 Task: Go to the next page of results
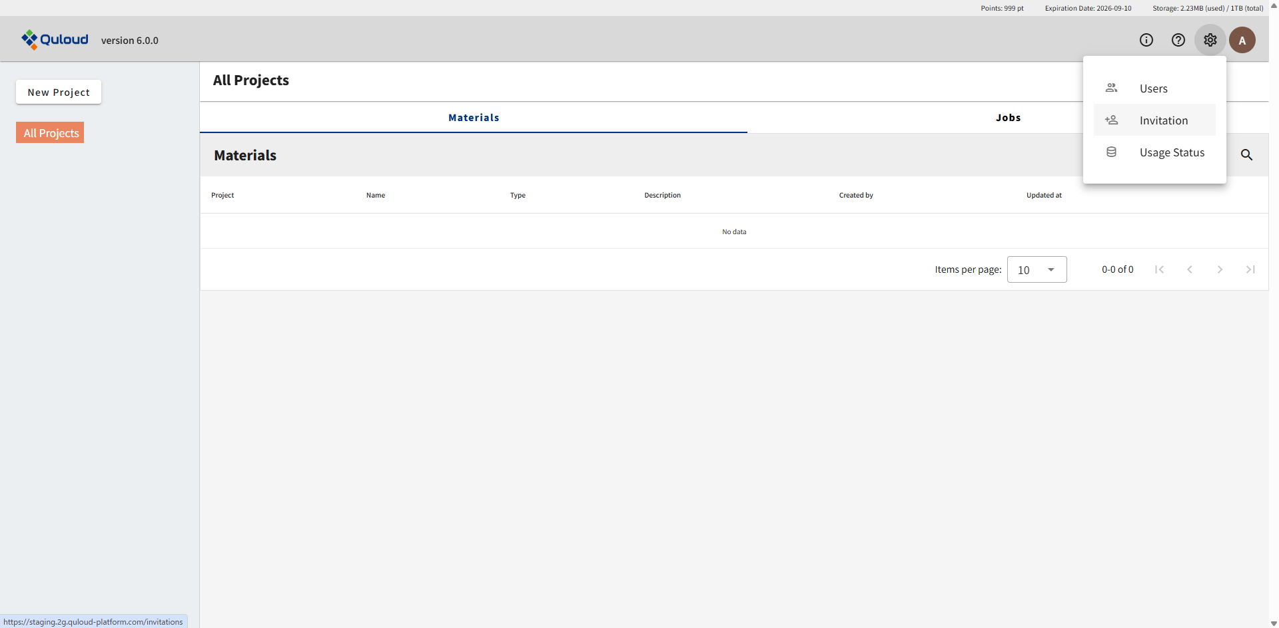click(1220, 269)
